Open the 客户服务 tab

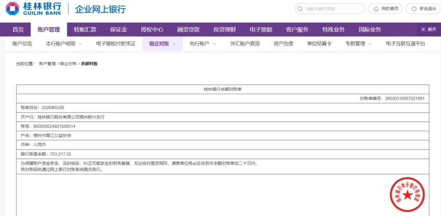297,29
